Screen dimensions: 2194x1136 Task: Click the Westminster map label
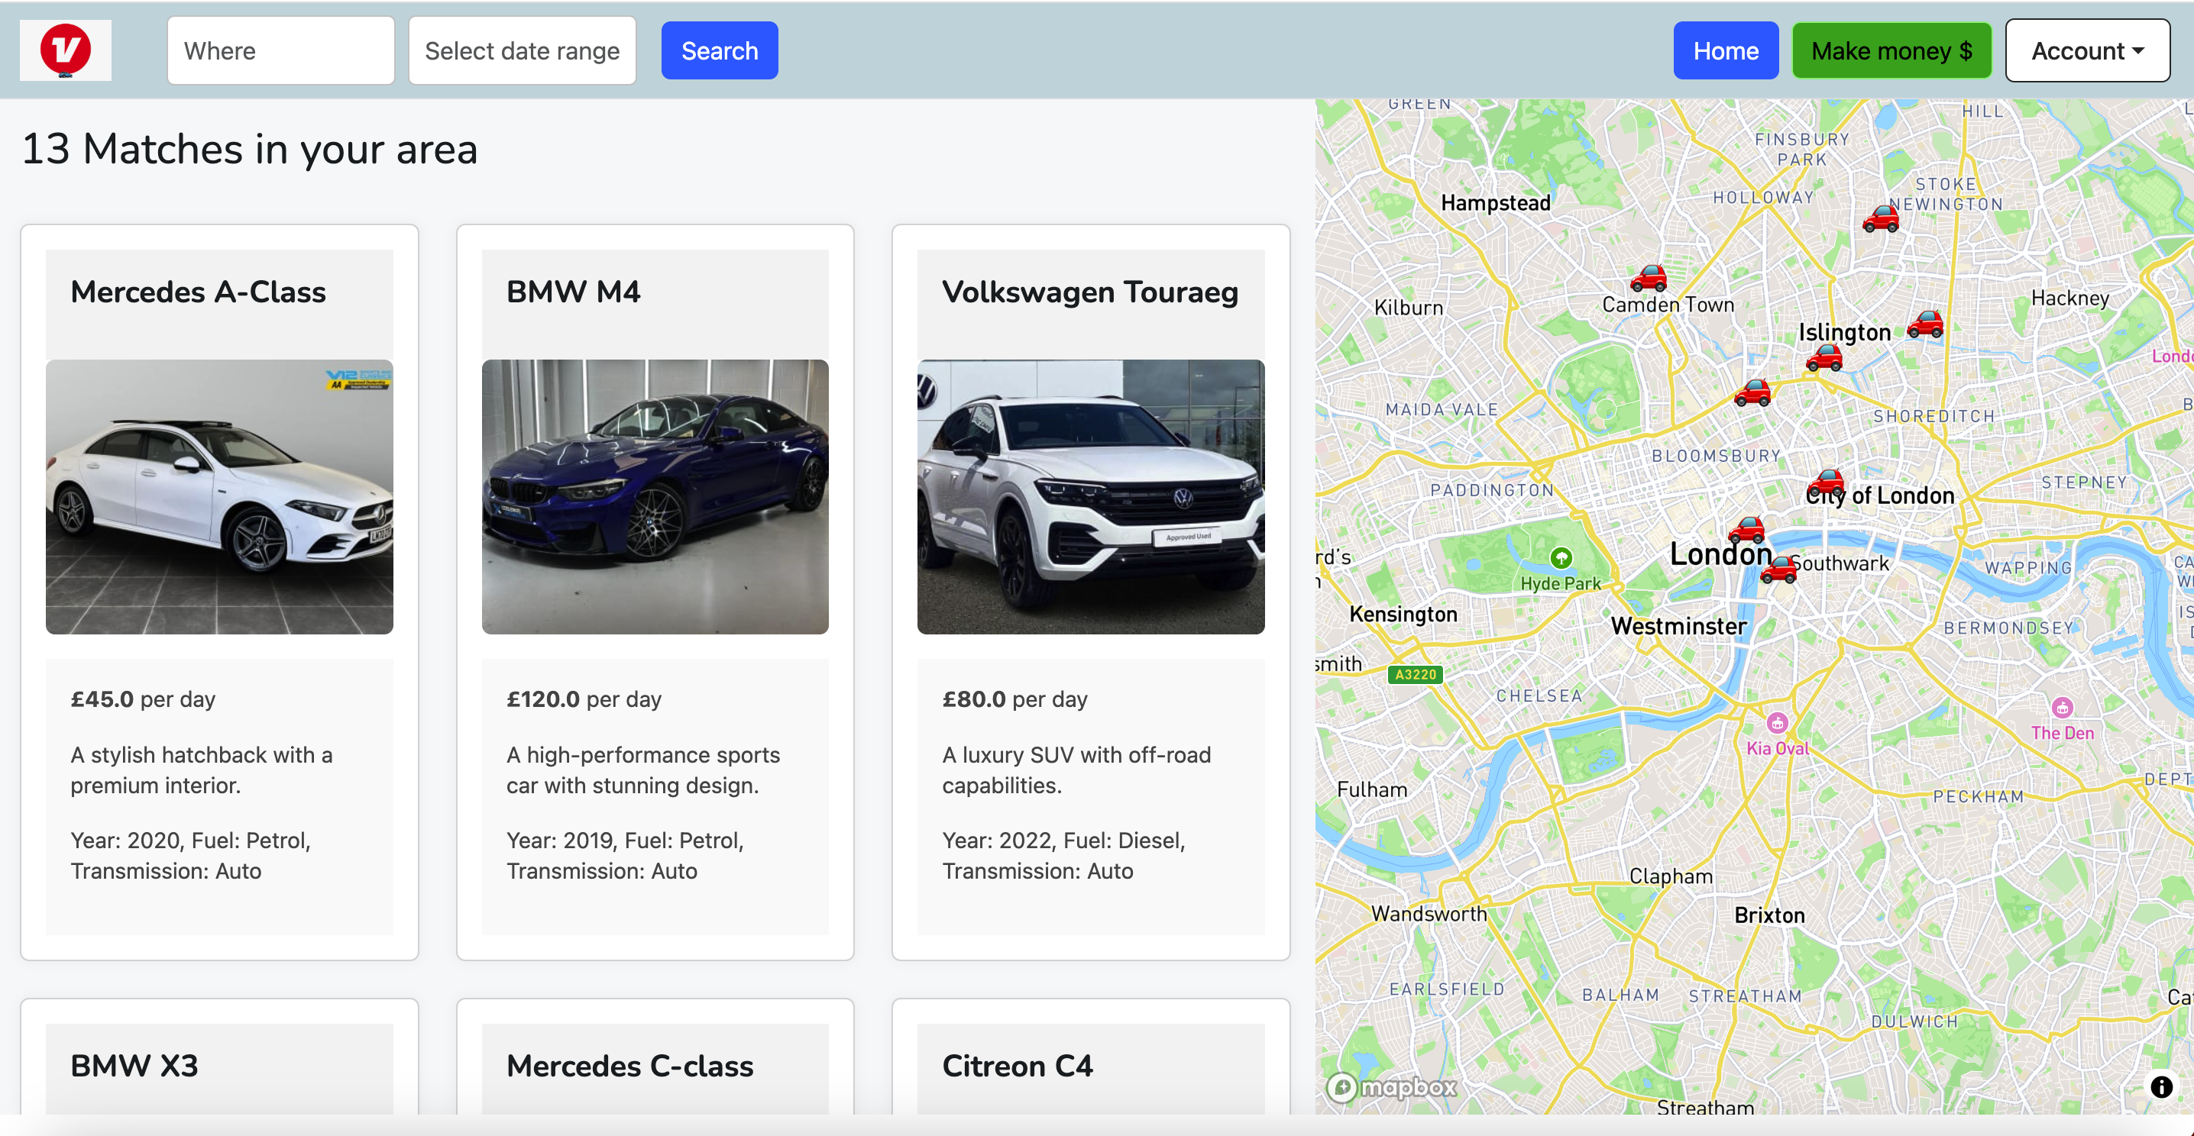pos(1678,626)
